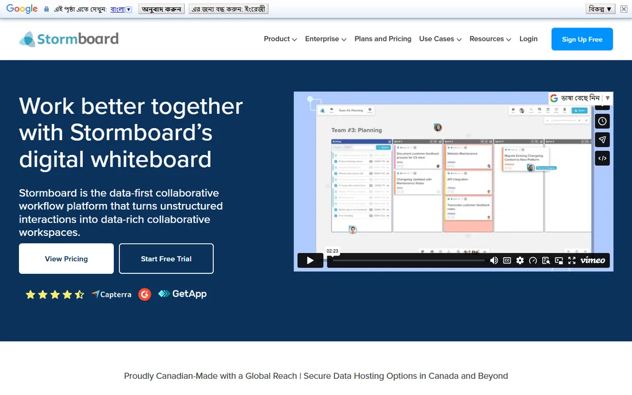Enable picture-in-picture mode
632x395 pixels.
point(558,261)
